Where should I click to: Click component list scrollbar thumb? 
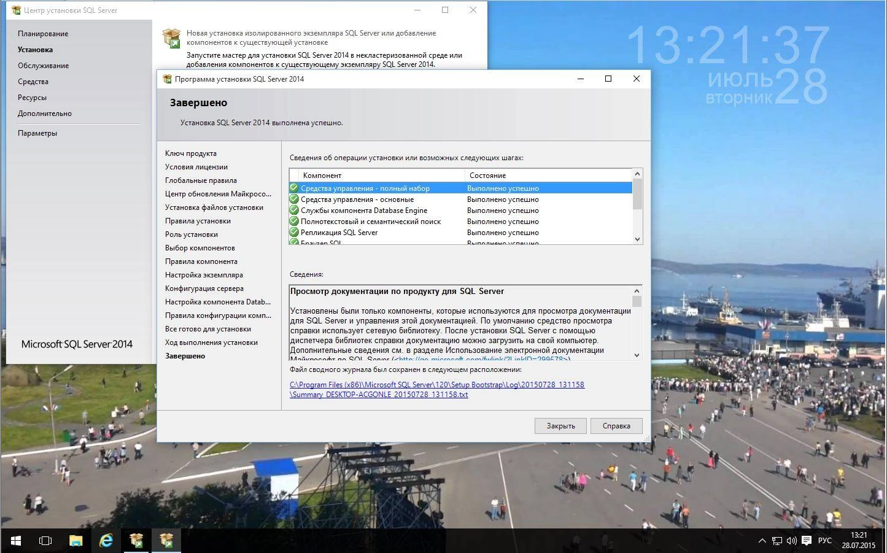[x=637, y=194]
